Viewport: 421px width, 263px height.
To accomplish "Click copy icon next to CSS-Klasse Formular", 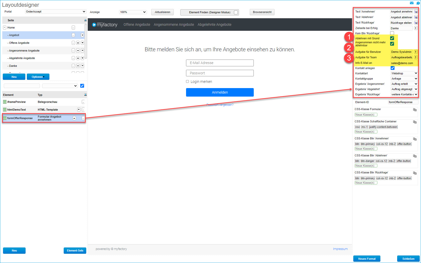I will [415, 110].
